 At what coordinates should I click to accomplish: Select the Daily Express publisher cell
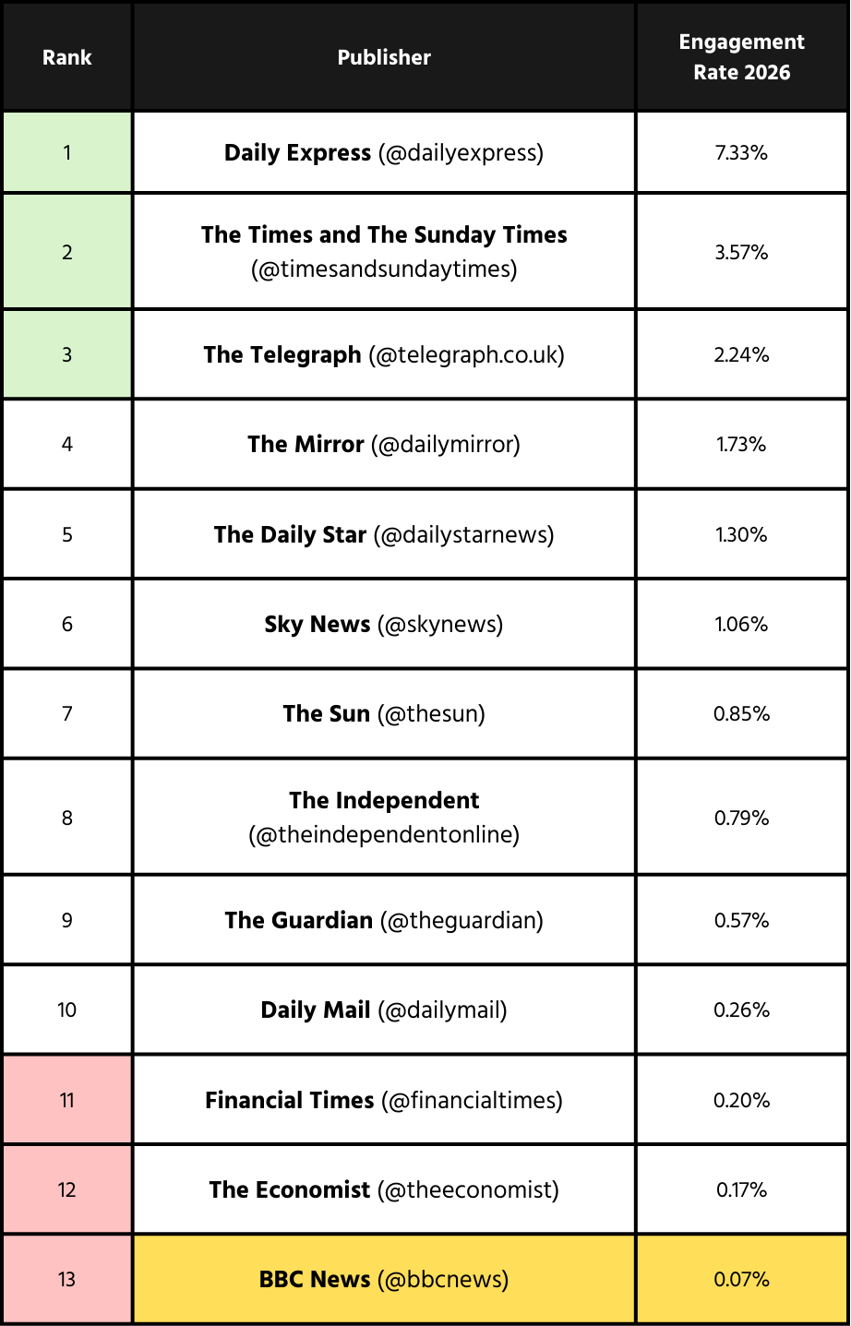(x=384, y=153)
